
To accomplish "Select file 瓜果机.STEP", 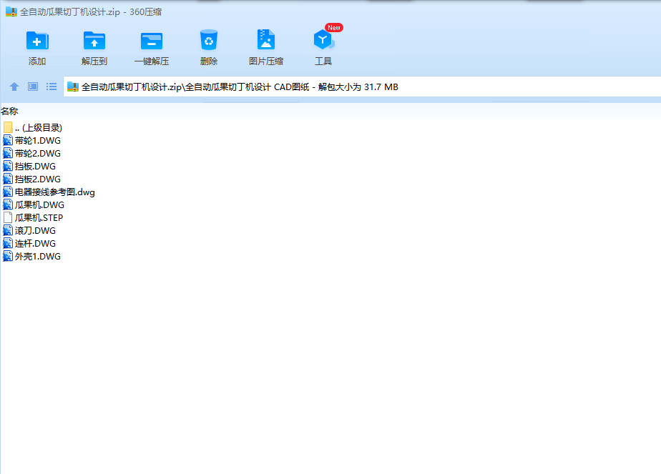I will tap(34, 218).
